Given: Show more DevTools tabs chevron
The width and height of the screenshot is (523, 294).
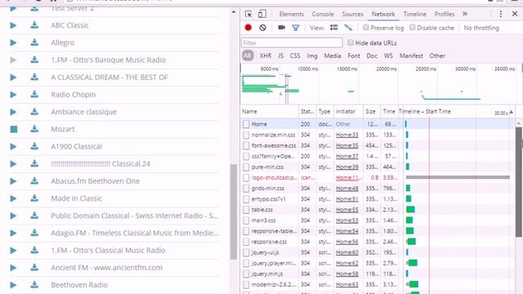Looking at the screenshot, I should click(465, 14).
